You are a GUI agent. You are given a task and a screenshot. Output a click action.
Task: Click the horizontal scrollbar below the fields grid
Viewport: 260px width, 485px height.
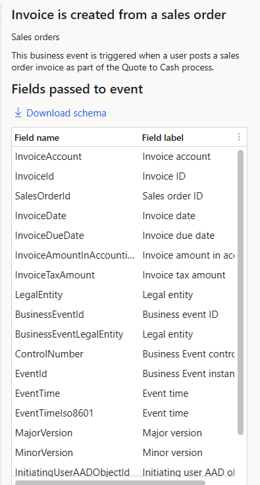110,482
